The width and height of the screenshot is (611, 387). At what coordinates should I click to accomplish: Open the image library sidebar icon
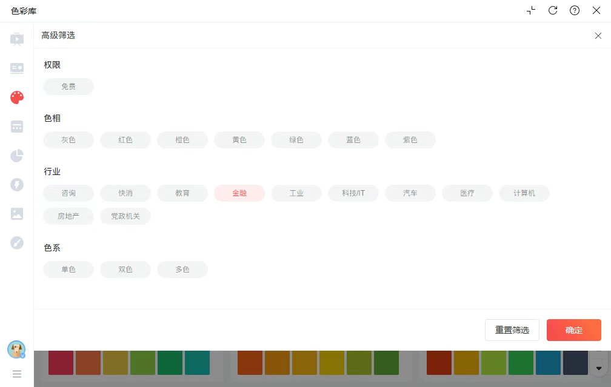17,214
